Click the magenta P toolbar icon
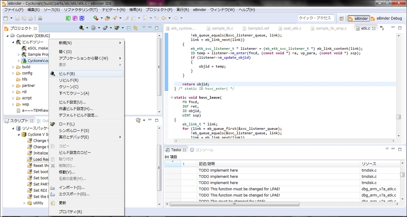The image size is (407, 217). [x=75, y=18]
